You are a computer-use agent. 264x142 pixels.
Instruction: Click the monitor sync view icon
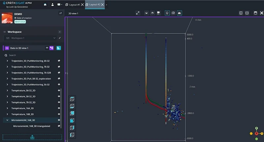(x=158, y=13)
